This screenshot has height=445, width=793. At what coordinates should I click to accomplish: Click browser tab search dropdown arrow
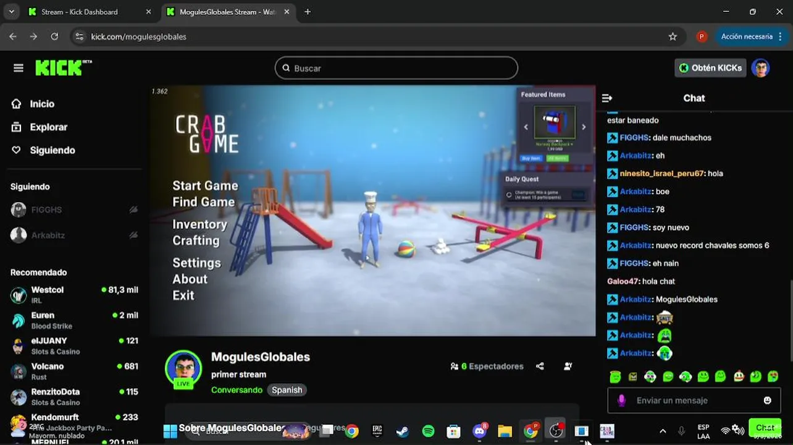(x=11, y=12)
